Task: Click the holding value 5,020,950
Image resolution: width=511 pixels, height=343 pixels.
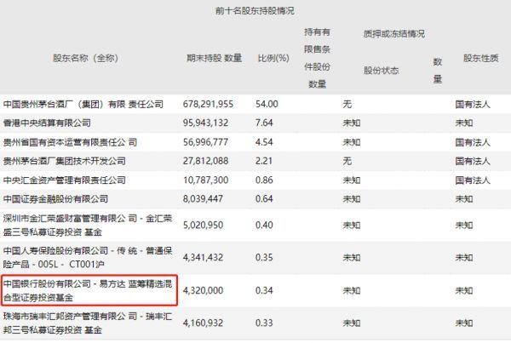Action: (x=203, y=225)
